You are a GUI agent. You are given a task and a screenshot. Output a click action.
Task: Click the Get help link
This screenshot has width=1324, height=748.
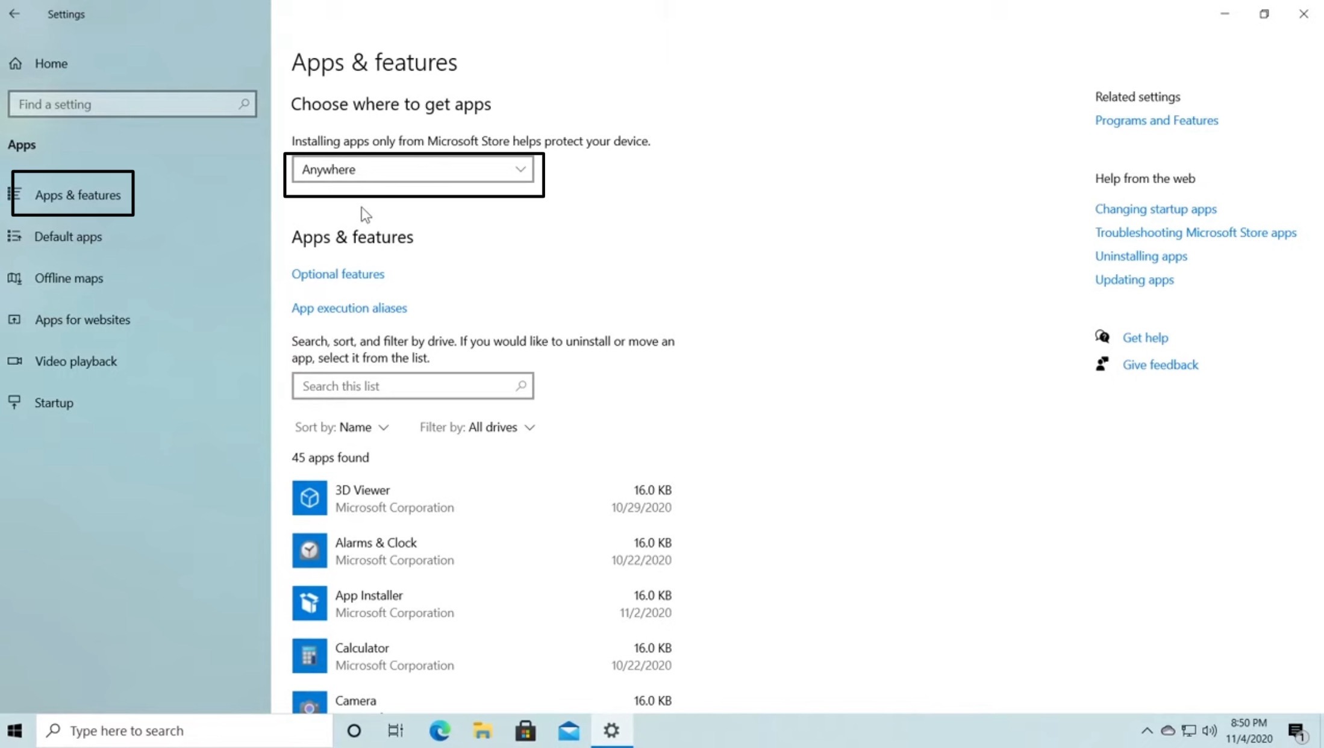click(x=1145, y=337)
